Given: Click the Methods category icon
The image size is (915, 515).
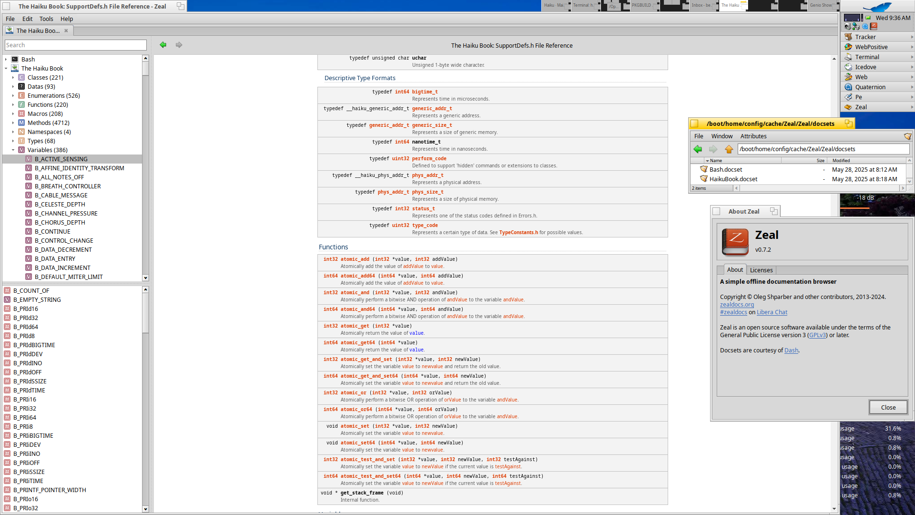Looking at the screenshot, I should coord(21,123).
